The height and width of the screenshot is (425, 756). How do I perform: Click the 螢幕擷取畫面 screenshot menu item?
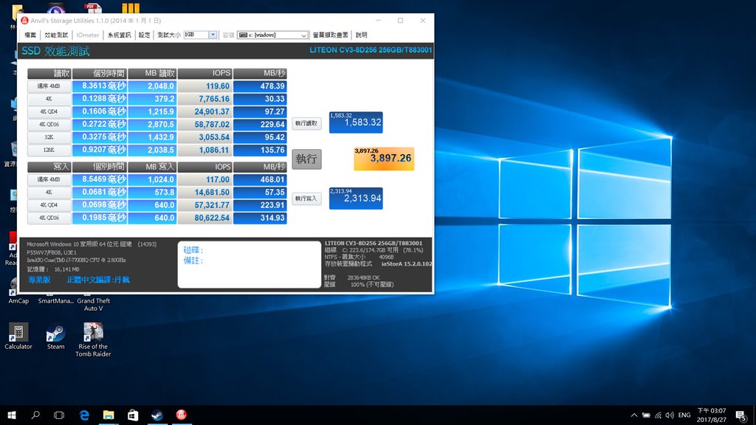[x=330, y=35]
